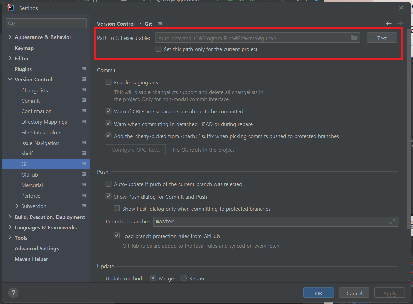This screenshot has height=304, width=413.
Task: Close the Settings dialog
Action: 401,8
